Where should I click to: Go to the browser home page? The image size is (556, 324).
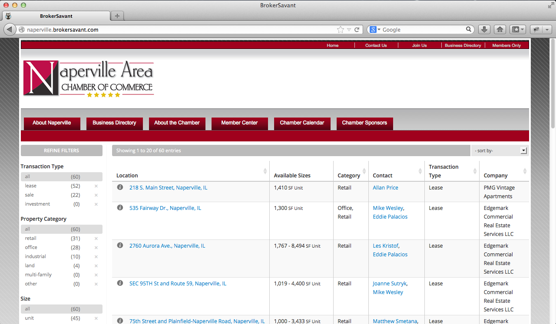[x=500, y=29]
